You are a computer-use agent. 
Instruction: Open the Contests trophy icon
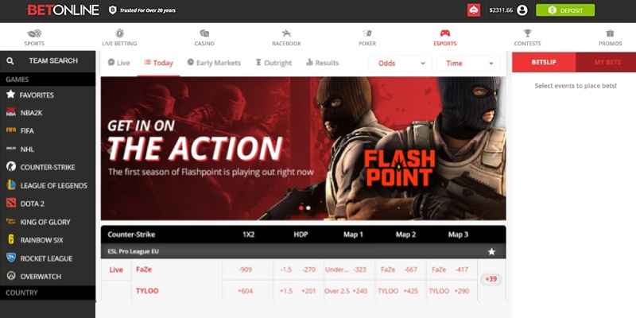coord(527,33)
